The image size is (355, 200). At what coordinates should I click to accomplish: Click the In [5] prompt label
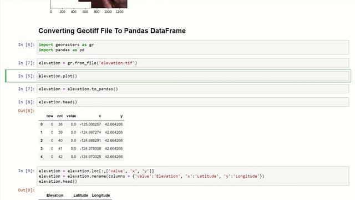tap(27, 76)
